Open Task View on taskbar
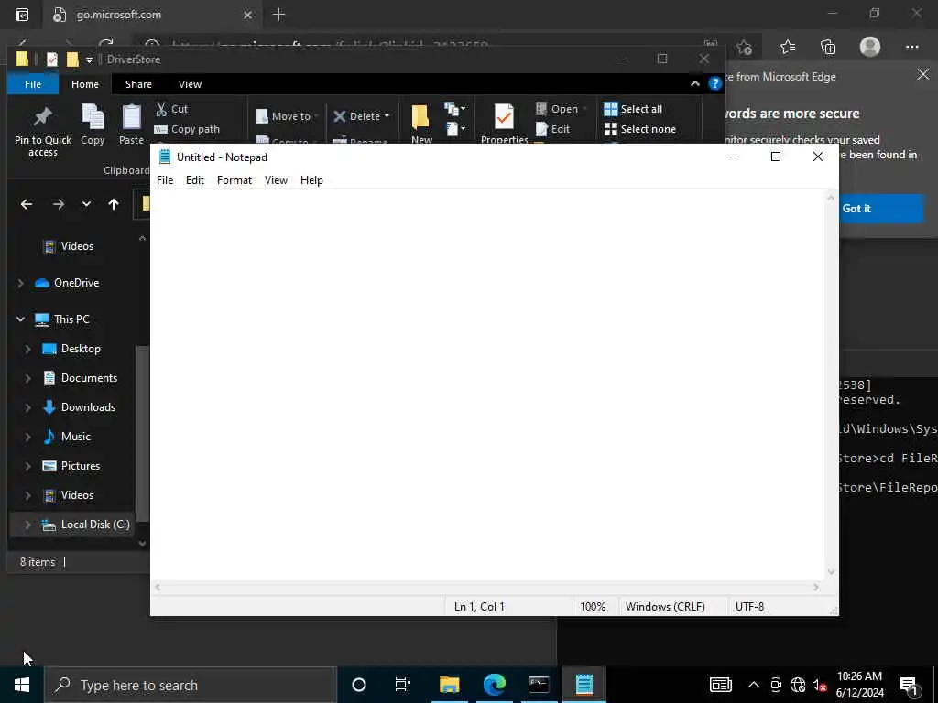This screenshot has height=703, width=938. pos(403,685)
